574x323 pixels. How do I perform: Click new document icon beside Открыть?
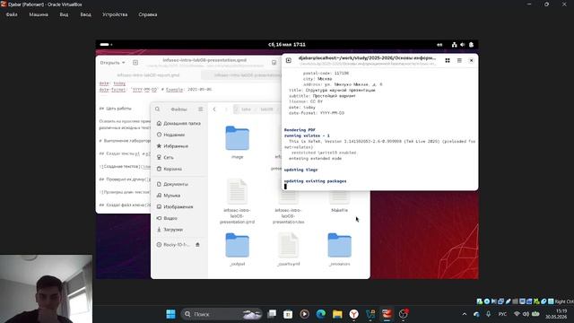[x=135, y=63]
